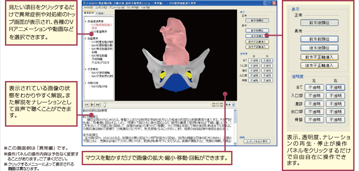Maximize the application window

pos(270,4)
